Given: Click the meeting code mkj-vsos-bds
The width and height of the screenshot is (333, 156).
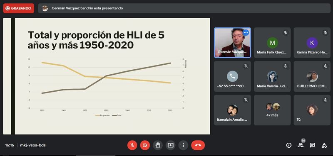Looking at the screenshot, I should (x=33, y=145).
